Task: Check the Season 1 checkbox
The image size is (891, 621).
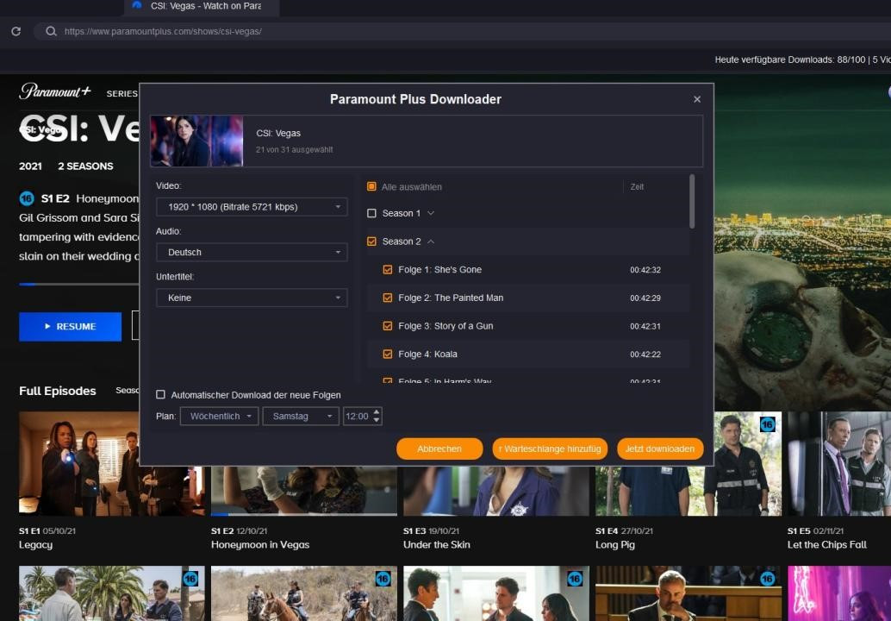Action: point(371,213)
